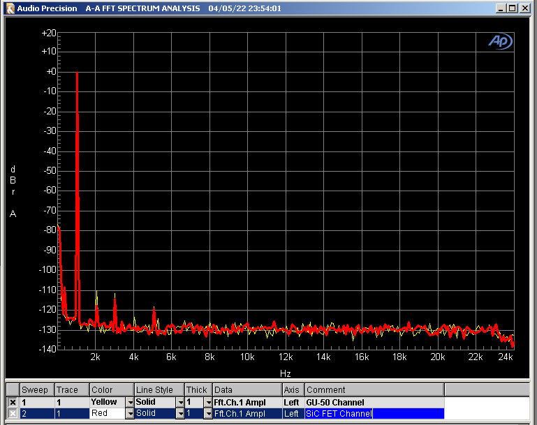Viewport: 537px width, 425px height.
Task: Toggle visibility checkbox for sweep 2 trace
Action: tap(13, 414)
